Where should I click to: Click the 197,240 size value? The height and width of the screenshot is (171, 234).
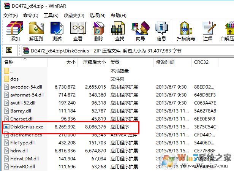click(67, 103)
